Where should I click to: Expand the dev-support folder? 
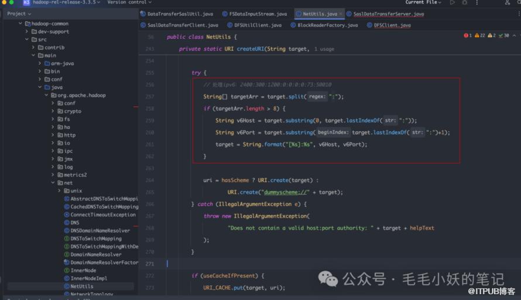click(x=26, y=32)
